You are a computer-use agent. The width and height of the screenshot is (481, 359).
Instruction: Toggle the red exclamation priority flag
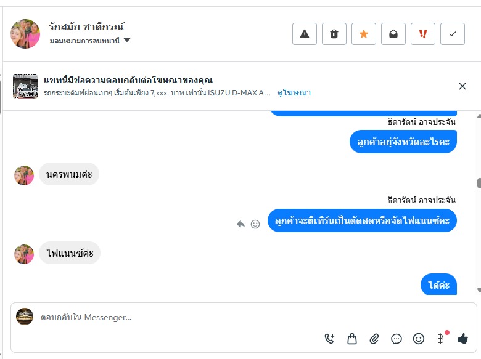[x=422, y=34]
